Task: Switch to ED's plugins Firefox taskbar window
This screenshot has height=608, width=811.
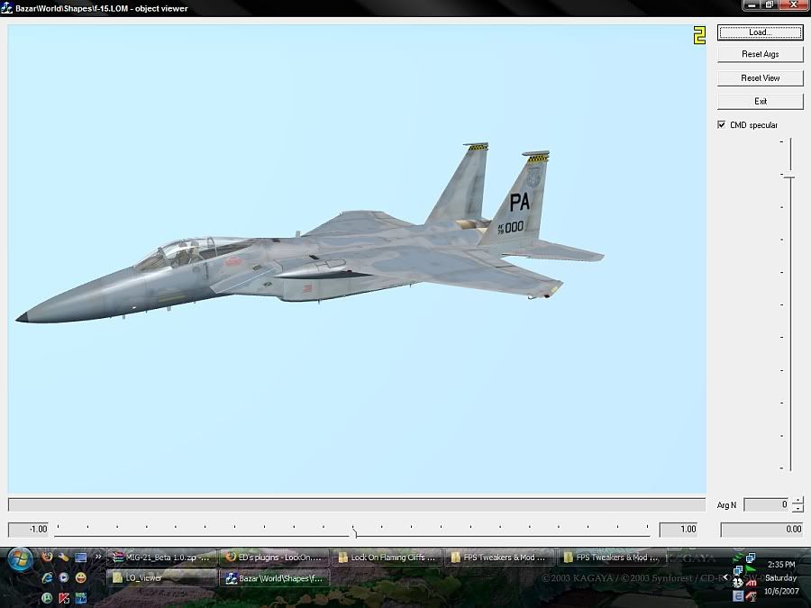Action: [274, 558]
